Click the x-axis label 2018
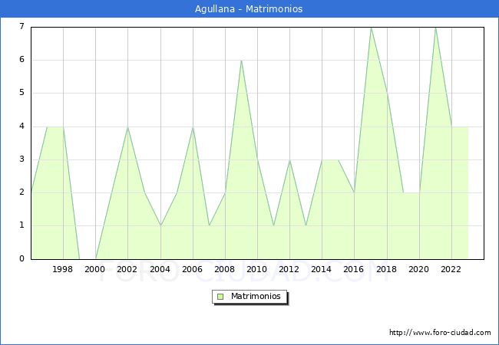The width and height of the screenshot is (499, 345). pos(387,269)
